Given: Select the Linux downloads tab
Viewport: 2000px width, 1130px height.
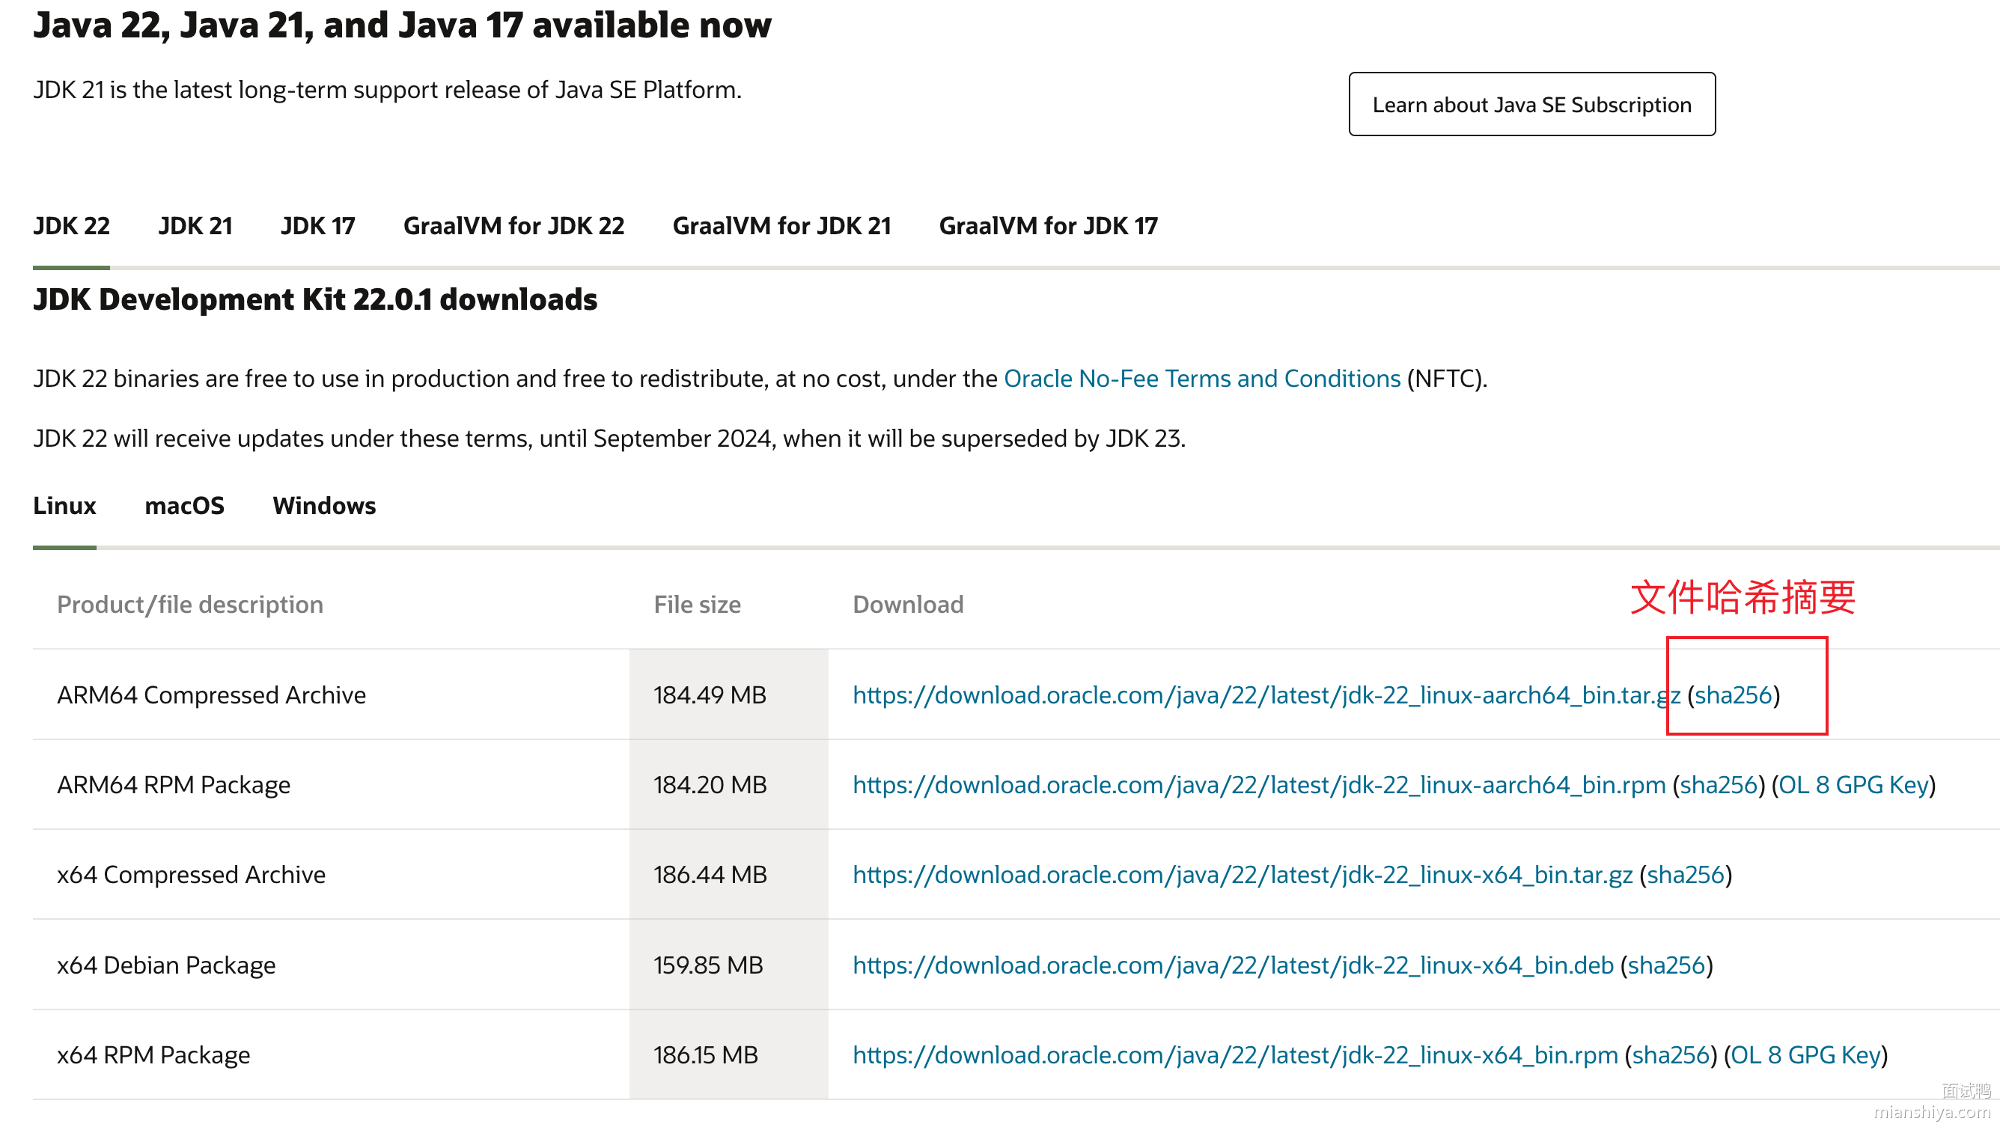Looking at the screenshot, I should click(64, 506).
